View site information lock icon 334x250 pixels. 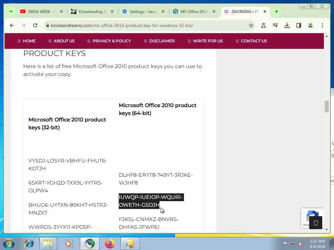click(x=48, y=25)
